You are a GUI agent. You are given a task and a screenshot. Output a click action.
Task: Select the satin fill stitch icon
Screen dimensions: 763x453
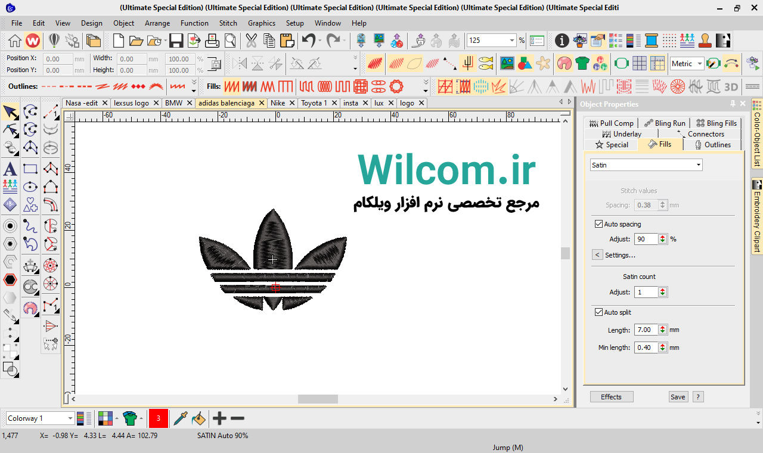pos(232,86)
